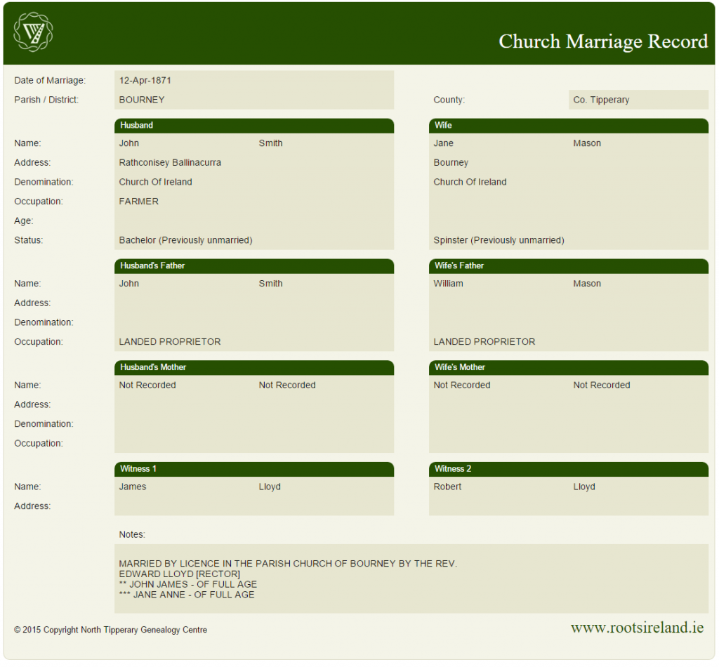Click witness Robert's first name
The width and height of the screenshot is (719, 667).
click(447, 487)
